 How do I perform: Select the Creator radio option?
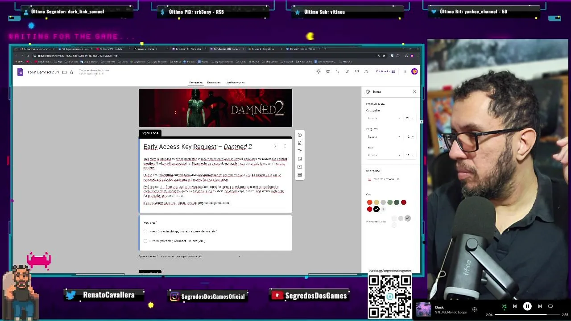tap(145, 241)
